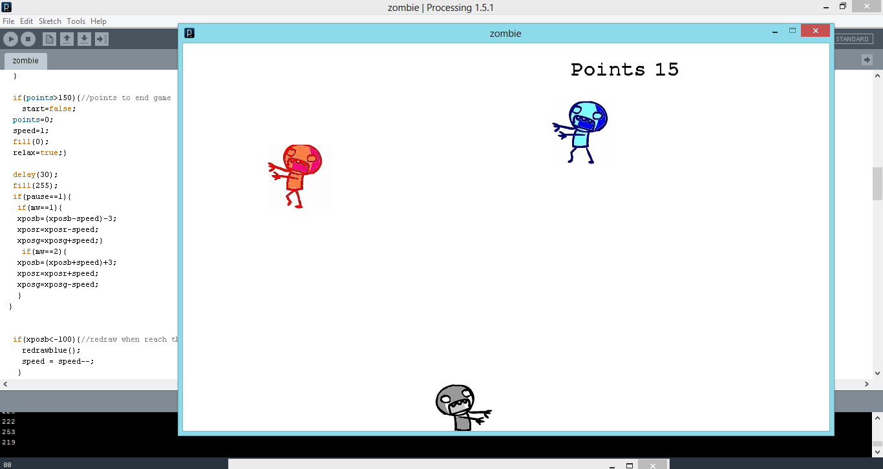Save the sketch using the toolbar icon
883x469 pixels.
(x=84, y=39)
